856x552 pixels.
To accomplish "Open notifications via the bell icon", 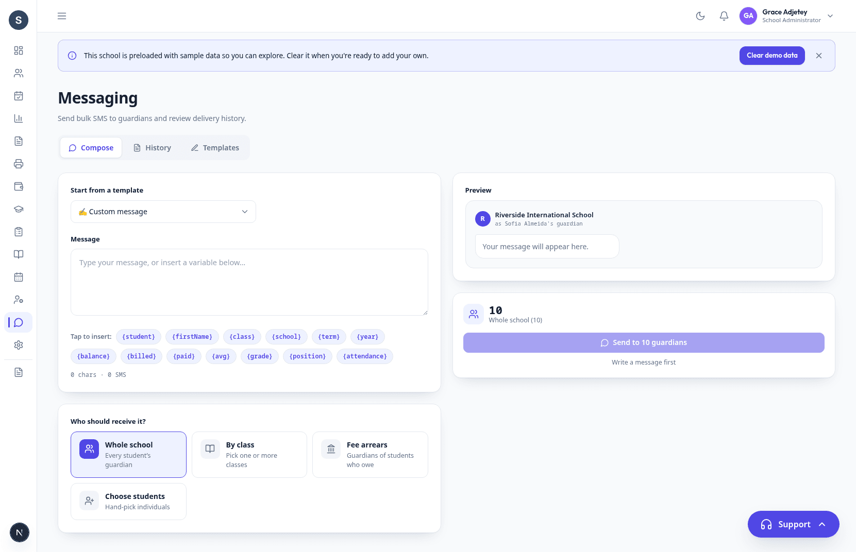I will coord(724,16).
